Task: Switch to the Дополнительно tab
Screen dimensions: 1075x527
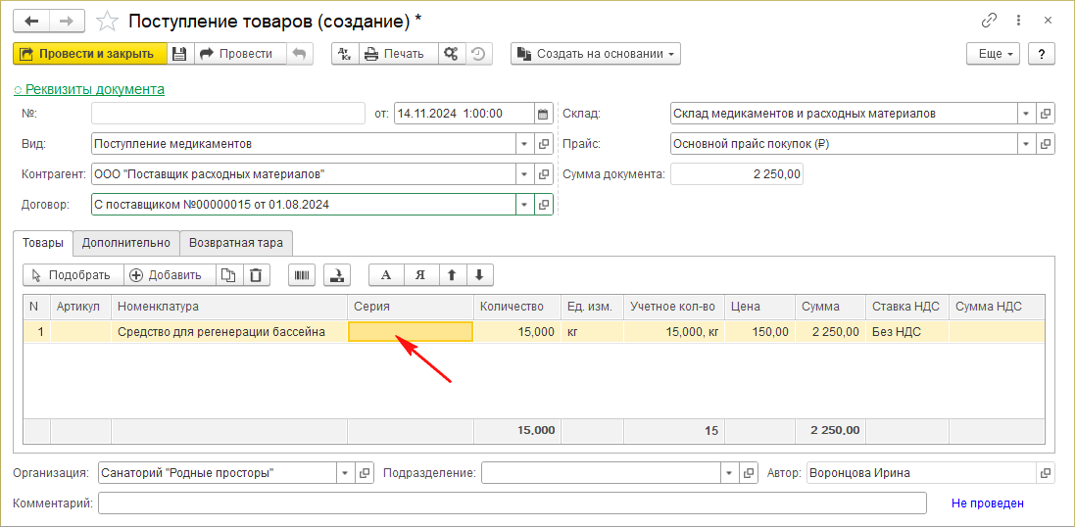Action: coord(126,243)
